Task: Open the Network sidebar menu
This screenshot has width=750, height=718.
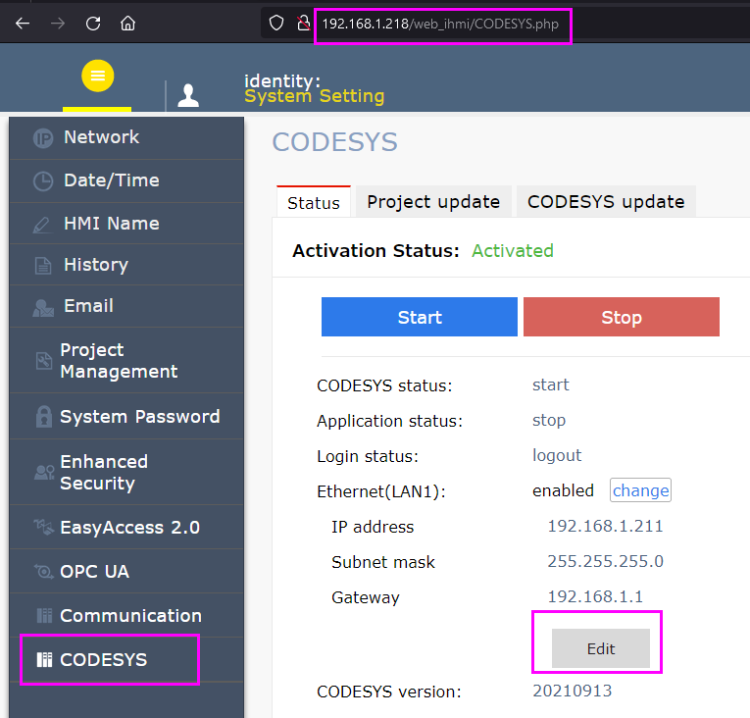Action: (126, 138)
